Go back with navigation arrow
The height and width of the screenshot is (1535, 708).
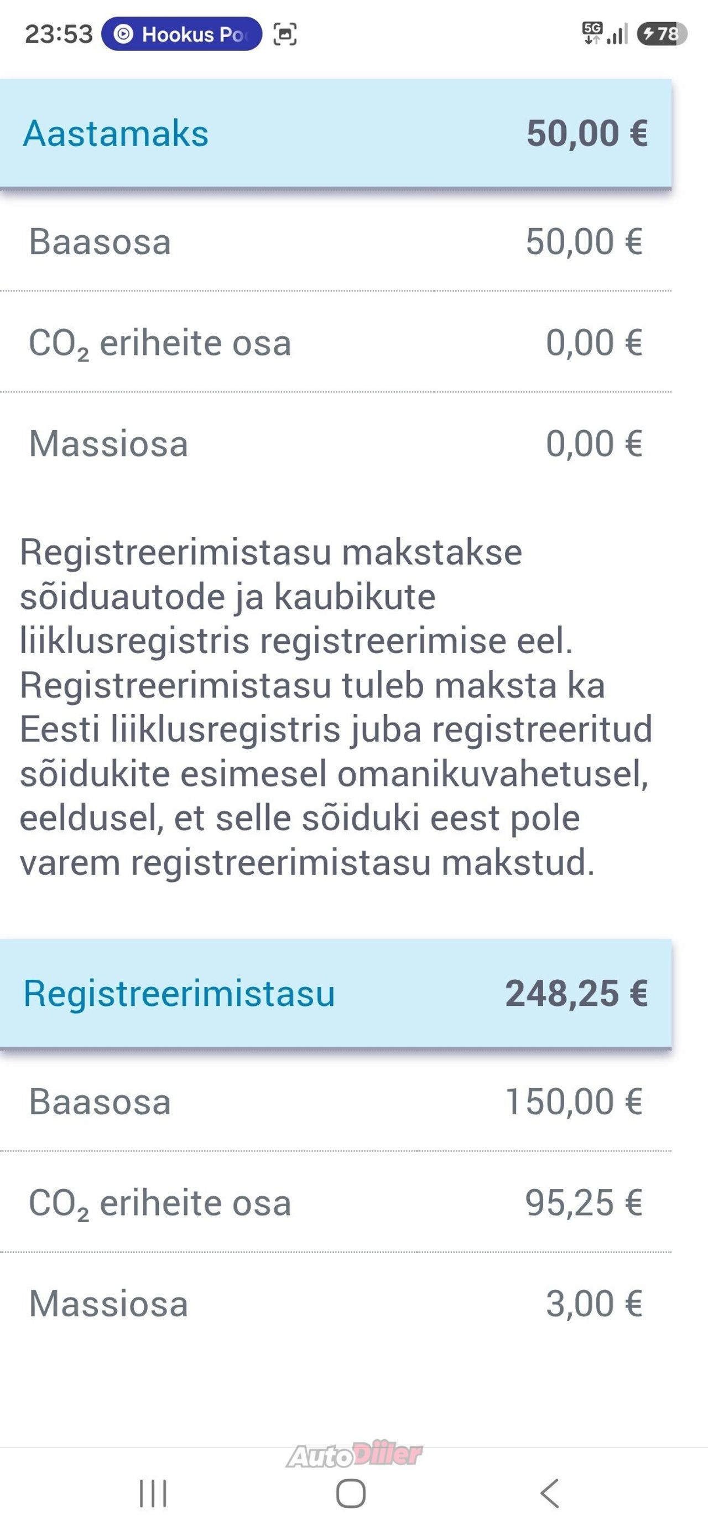click(x=550, y=1493)
